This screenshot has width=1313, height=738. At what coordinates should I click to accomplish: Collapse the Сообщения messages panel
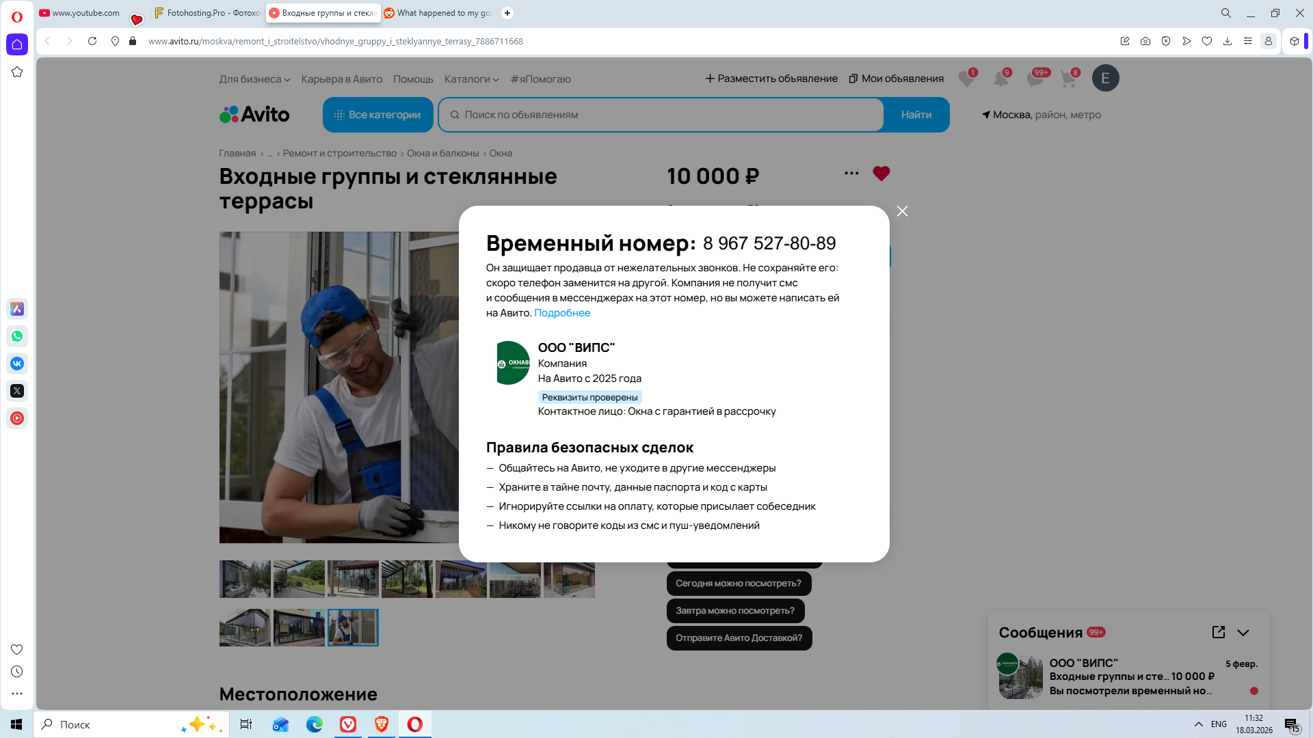point(1243,633)
